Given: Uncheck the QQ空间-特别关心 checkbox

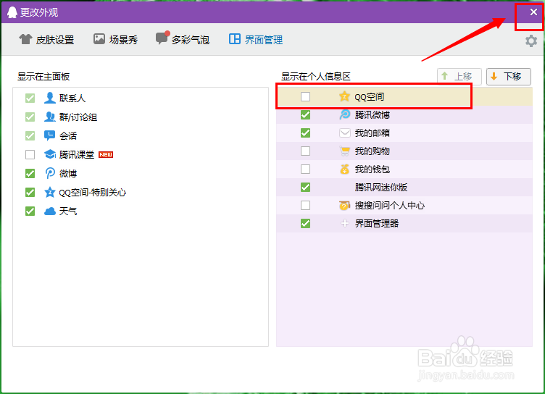Looking at the screenshot, I should pyautogui.click(x=30, y=192).
